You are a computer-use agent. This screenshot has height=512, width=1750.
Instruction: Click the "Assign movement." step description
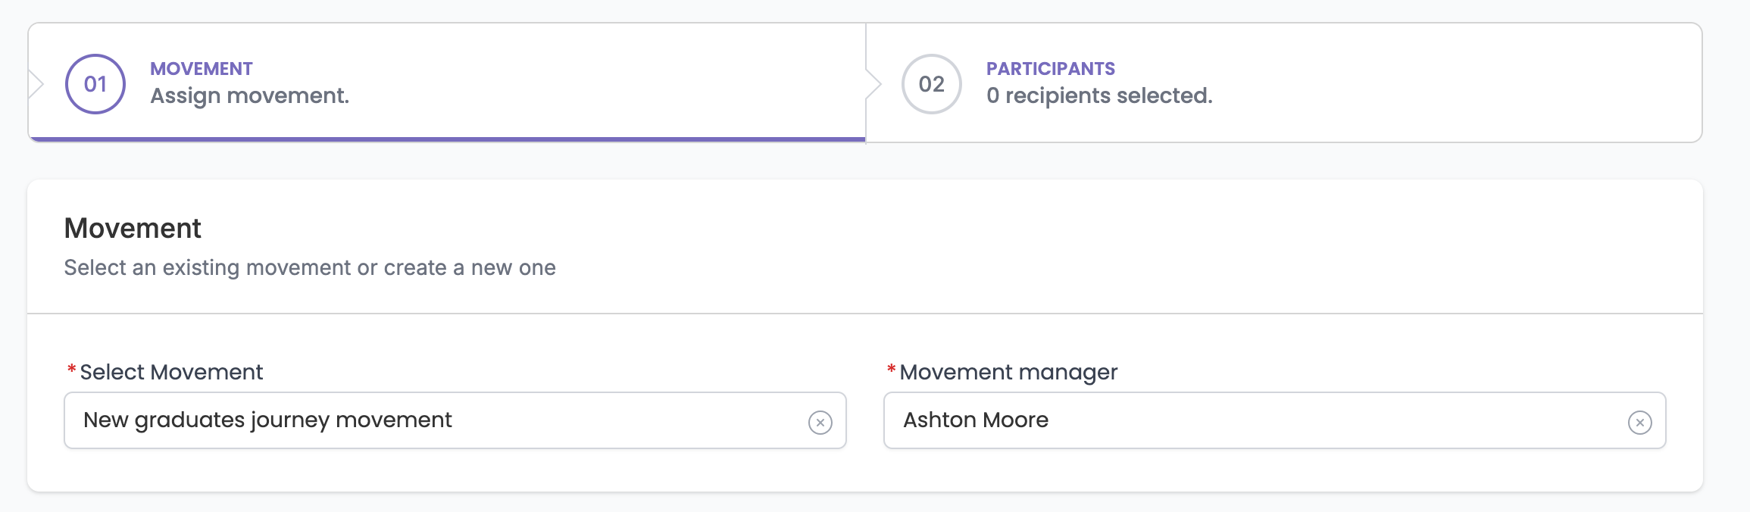[x=249, y=96]
